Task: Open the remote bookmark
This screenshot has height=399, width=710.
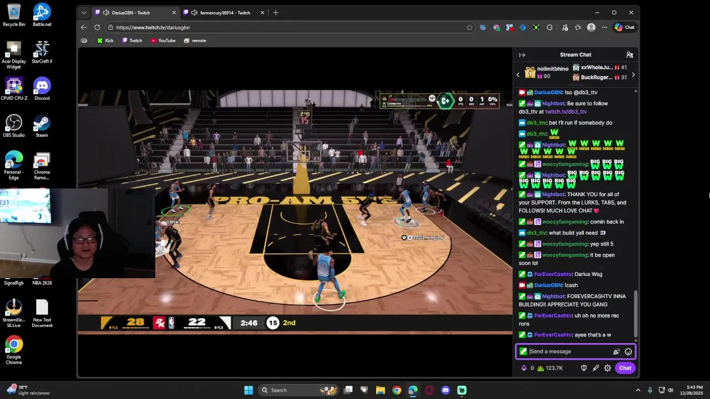Action: pyautogui.click(x=195, y=40)
